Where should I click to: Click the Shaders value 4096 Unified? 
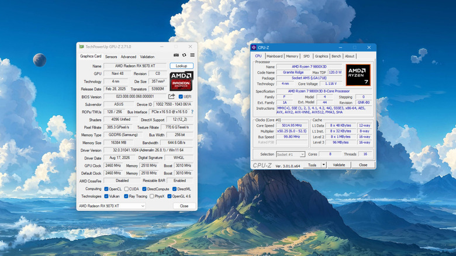point(120,119)
